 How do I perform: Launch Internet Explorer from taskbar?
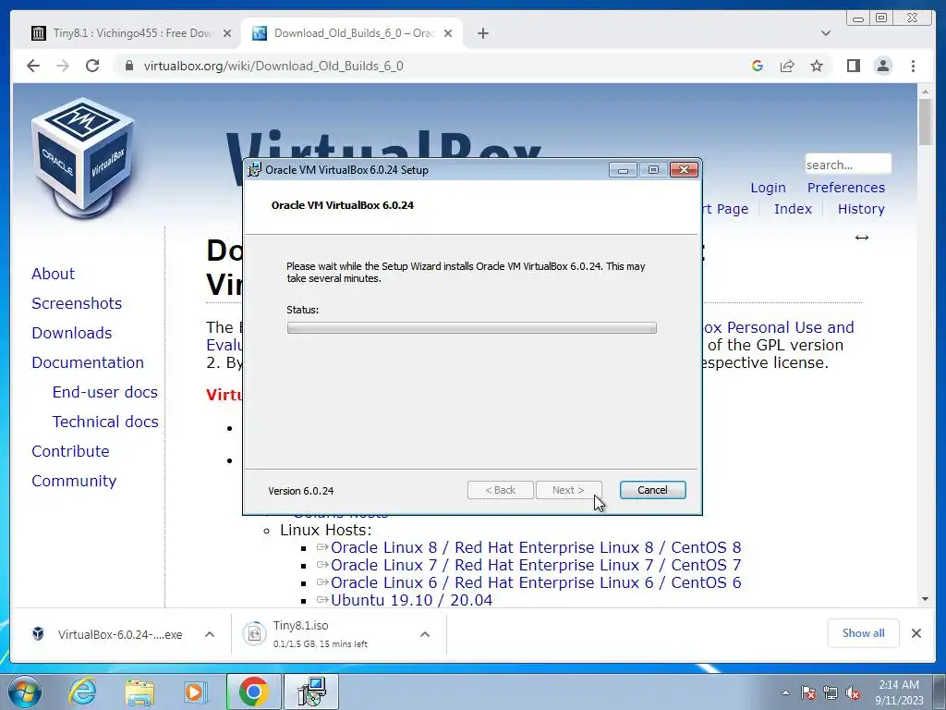(81, 692)
